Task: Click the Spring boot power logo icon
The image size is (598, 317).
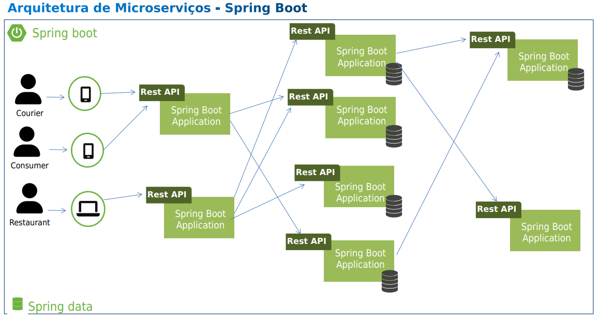Action: coord(17,33)
